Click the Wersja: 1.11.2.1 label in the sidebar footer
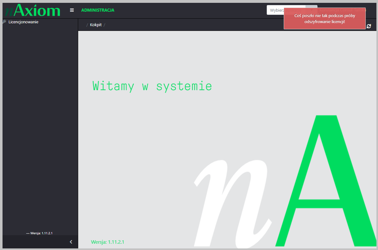 (39, 233)
